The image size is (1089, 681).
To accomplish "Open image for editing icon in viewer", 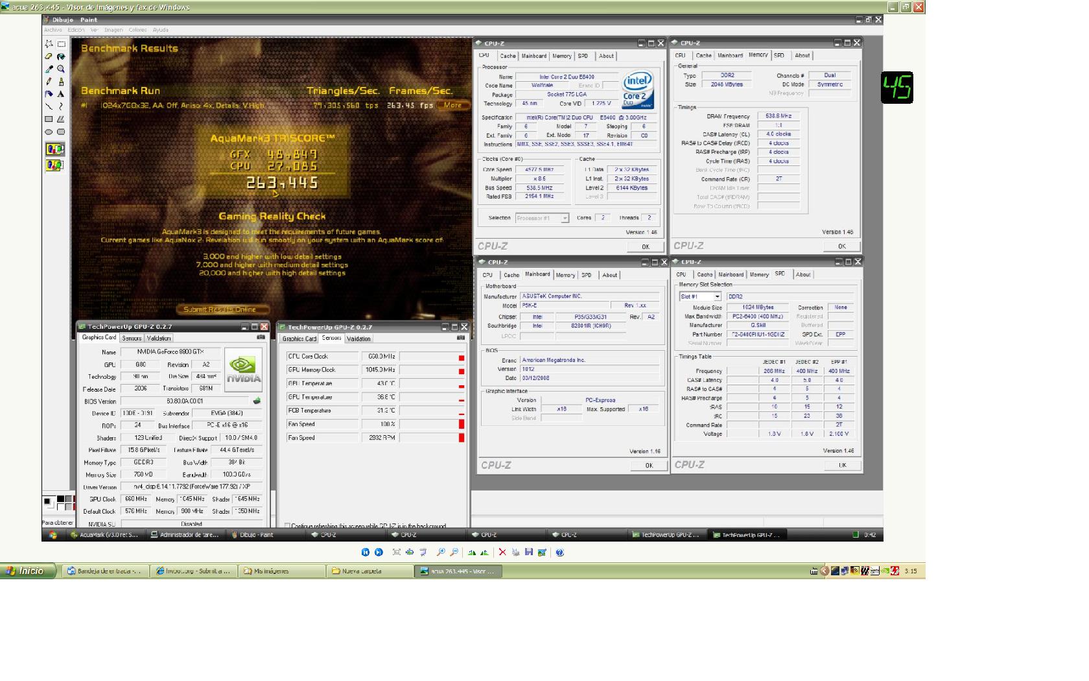I will click(542, 552).
